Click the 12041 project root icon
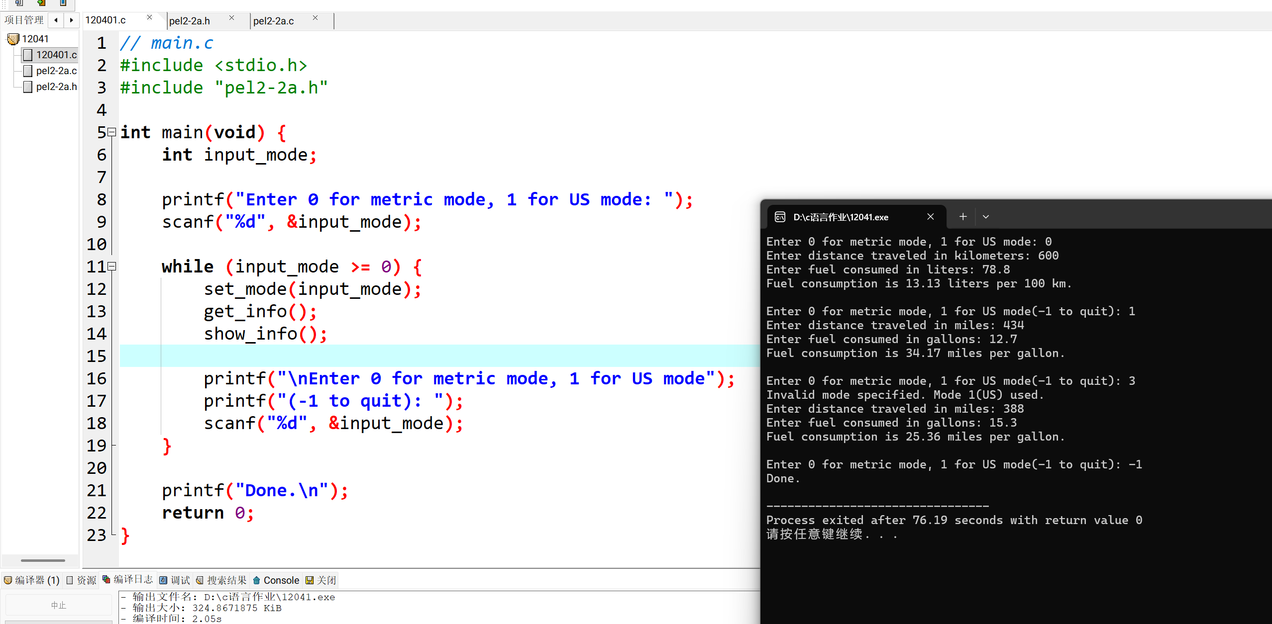 point(13,39)
